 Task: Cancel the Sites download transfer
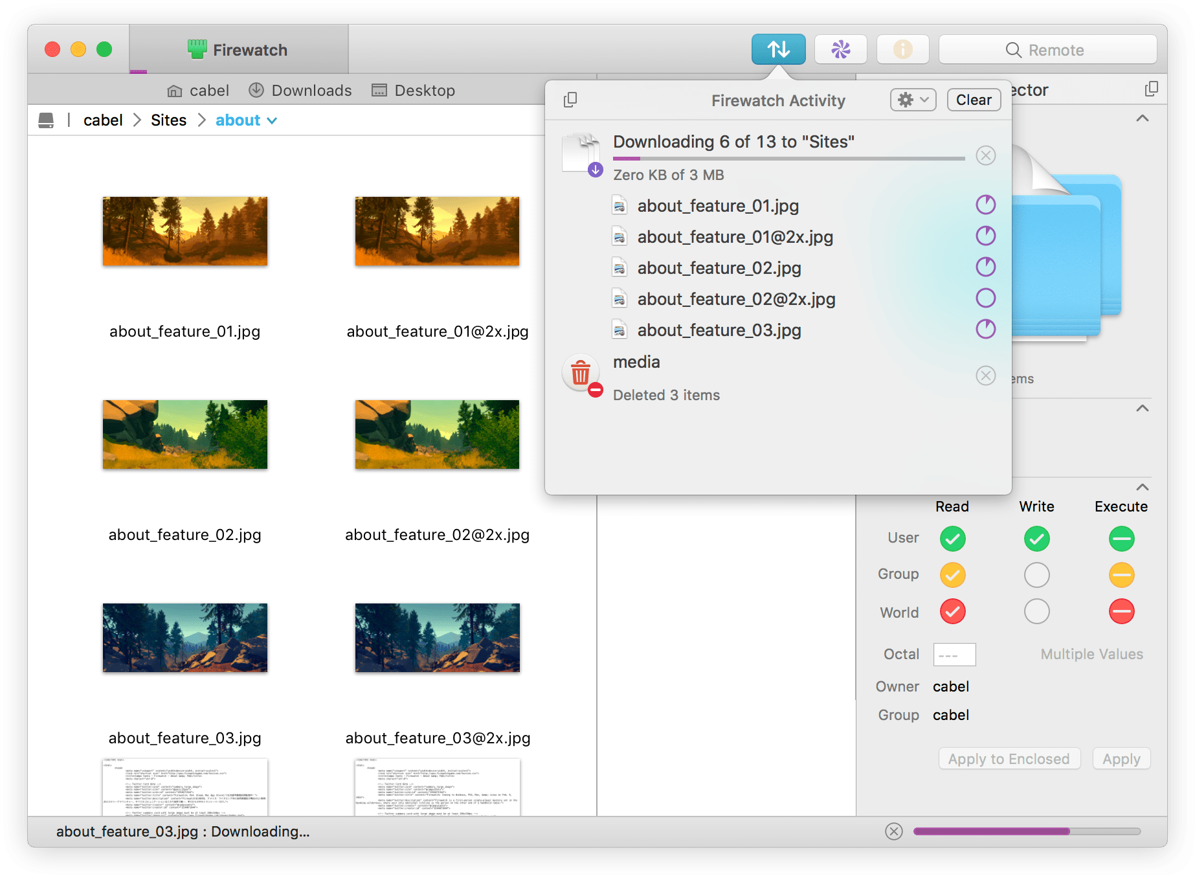click(985, 155)
